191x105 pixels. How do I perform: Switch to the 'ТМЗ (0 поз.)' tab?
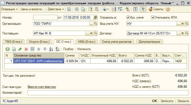[x=14, y=42]
